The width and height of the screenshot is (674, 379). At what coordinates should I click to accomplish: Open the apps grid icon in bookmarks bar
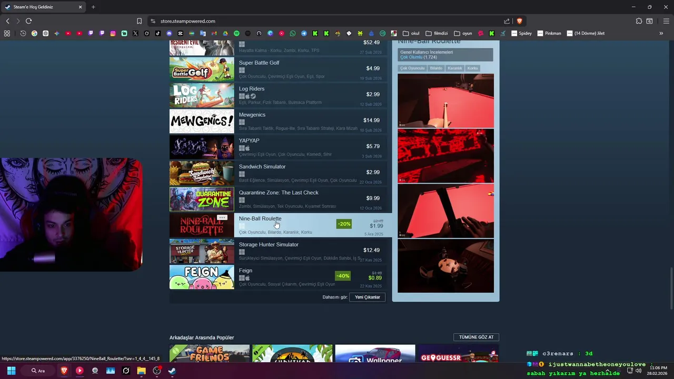click(7, 33)
